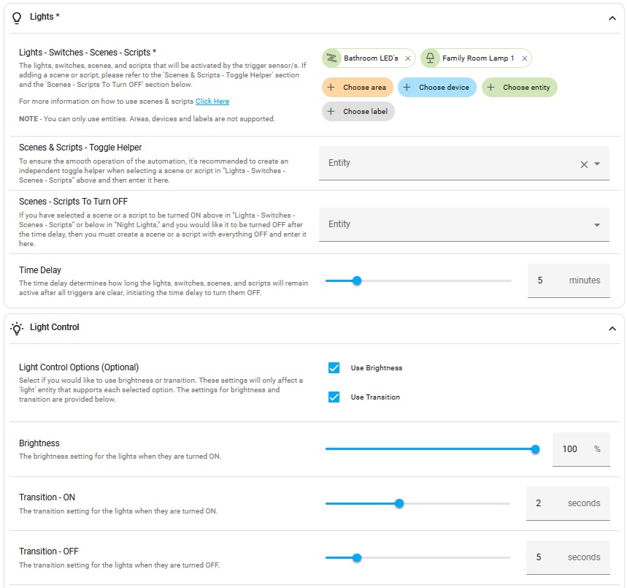The image size is (627, 588).
Task: Click the Family Room Lamp icon
Action: click(430, 58)
